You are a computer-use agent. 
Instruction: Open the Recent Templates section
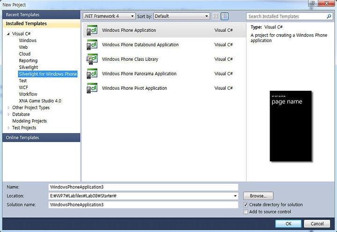point(41,14)
